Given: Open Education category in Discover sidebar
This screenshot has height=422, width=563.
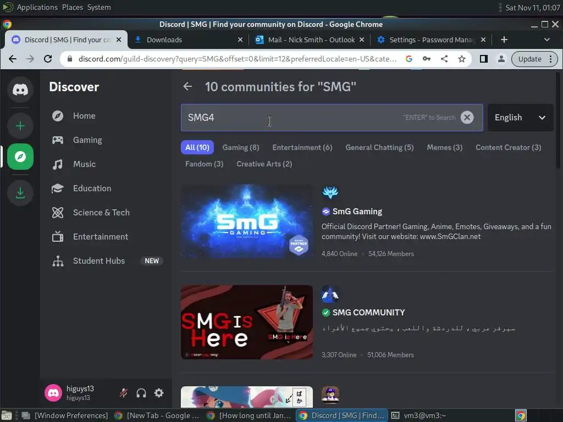Looking at the screenshot, I should click(107, 188).
